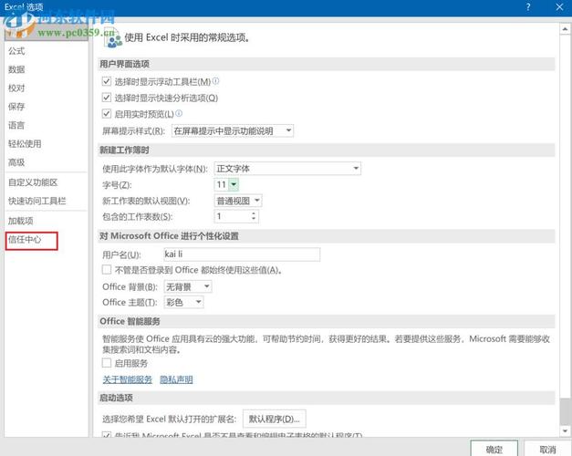Viewport: 572px width, 456px height.
Task: Open the 高级 options category
Action: pos(16,162)
